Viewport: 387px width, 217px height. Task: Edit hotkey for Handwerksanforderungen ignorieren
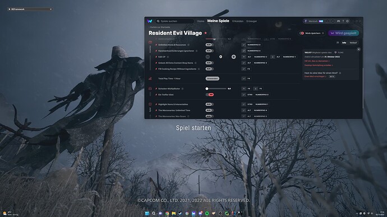(244, 51)
